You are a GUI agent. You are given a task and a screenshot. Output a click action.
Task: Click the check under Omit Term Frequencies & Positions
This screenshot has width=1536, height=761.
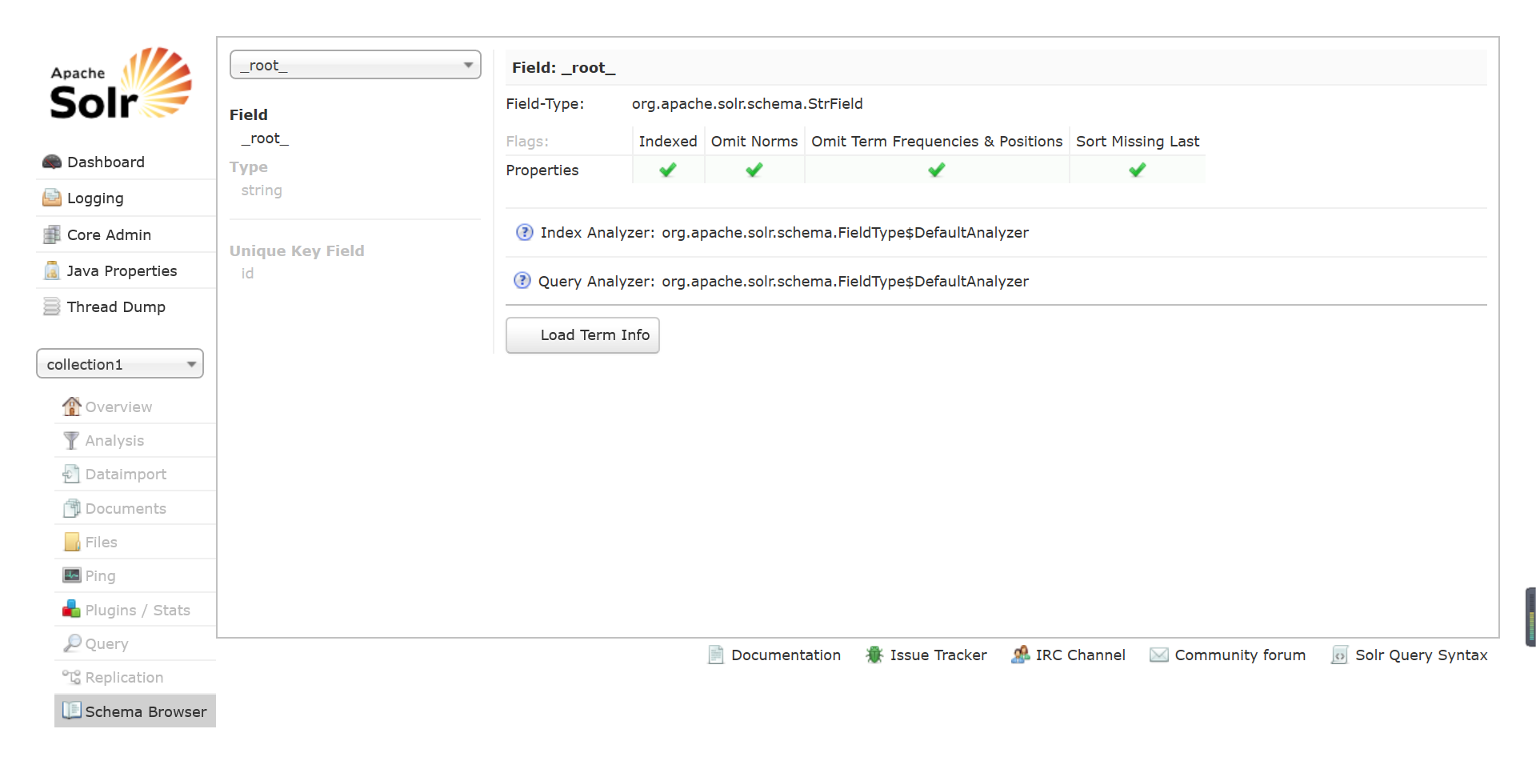pyautogui.click(x=937, y=170)
